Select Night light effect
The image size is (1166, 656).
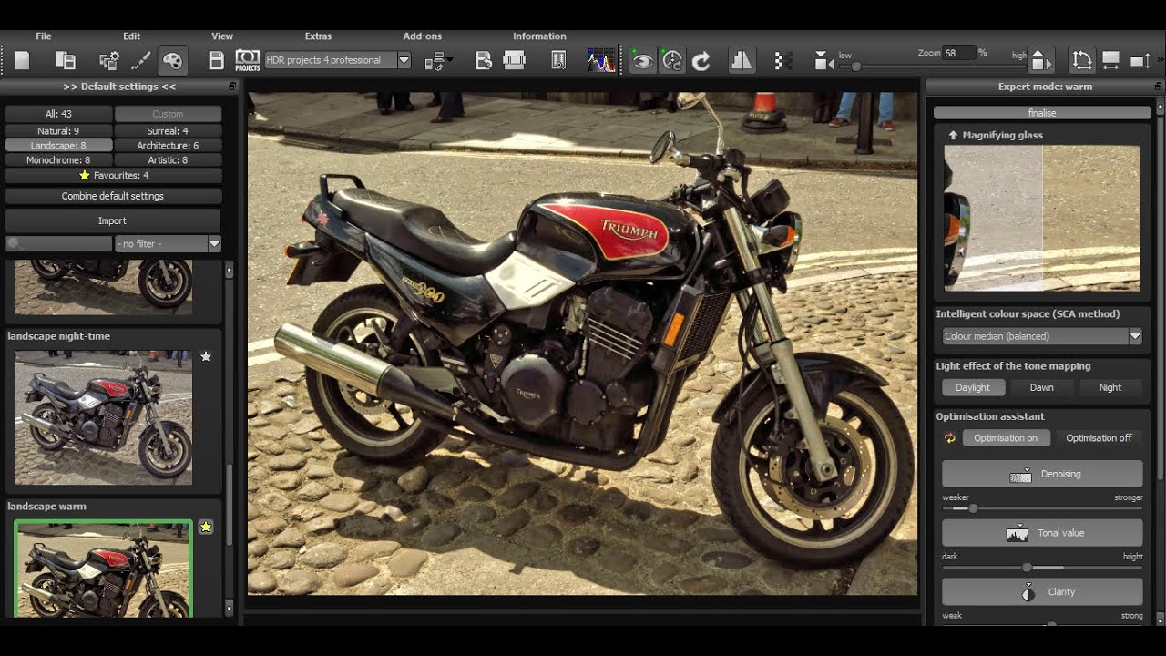[x=1110, y=387]
